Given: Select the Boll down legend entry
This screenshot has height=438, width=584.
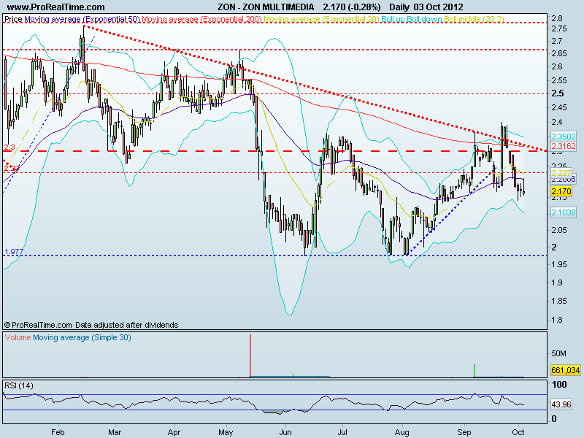Looking at the screenshot, I should tap(423, 19).
